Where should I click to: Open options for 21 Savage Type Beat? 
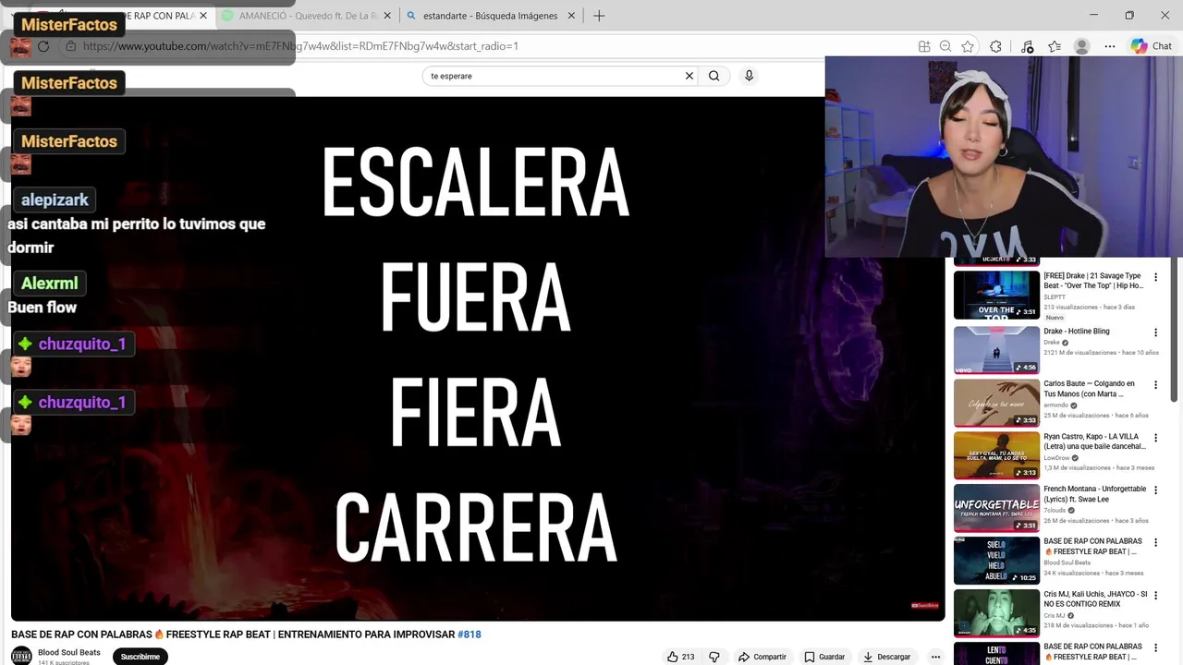[1155, 279]
